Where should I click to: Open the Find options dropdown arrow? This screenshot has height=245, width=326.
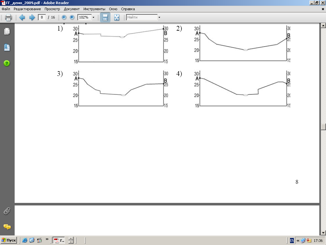(x=159, y=17)
